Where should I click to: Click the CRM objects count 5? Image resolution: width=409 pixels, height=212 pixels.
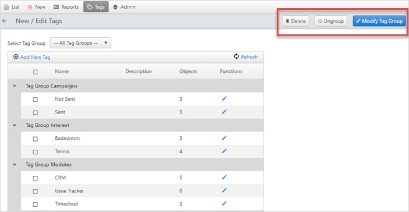pyautogui.click(x=181, y=178)
